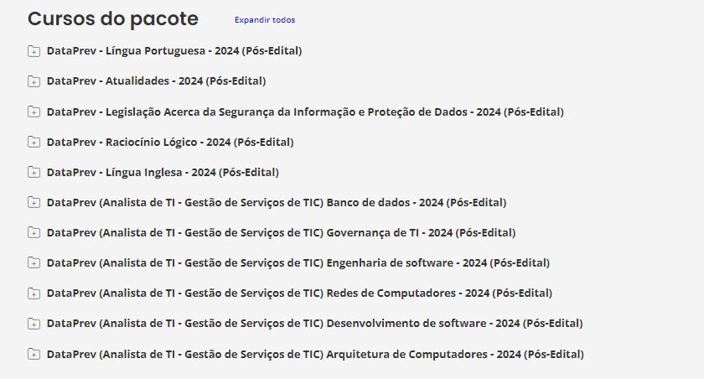Expand Língua Inglesa folder icon
This screenshot has height=379, width=704.
pos(34,172)
